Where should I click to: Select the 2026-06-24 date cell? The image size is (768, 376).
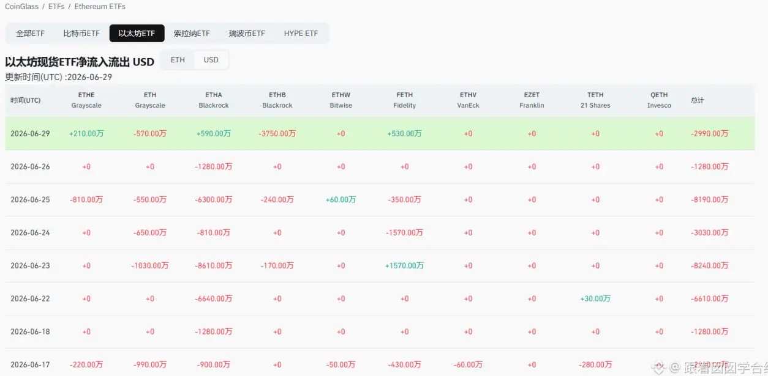30,232
